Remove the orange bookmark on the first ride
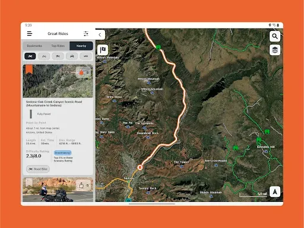Image resolution: width=304 pixels, height=228 pixels. [x=29, y=69]
